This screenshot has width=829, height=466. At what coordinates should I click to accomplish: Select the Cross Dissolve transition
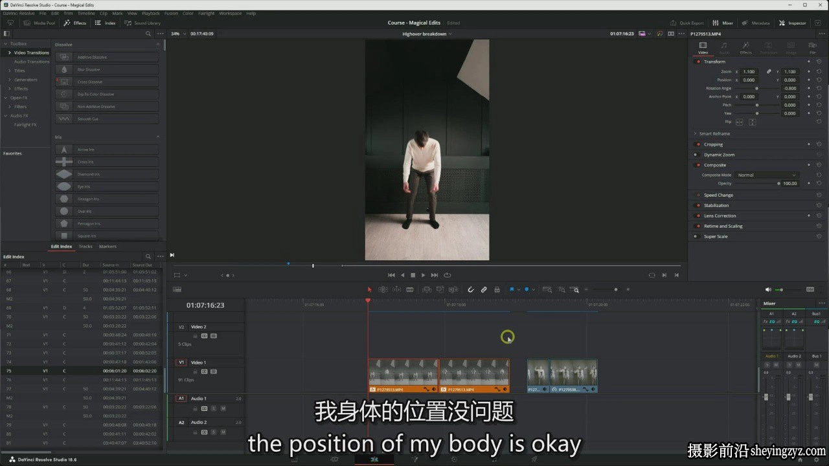pyautogui.click(x=107, y=82)
